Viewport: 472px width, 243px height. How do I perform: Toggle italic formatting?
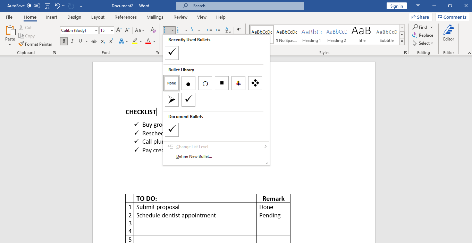click(x=72, y=41)
